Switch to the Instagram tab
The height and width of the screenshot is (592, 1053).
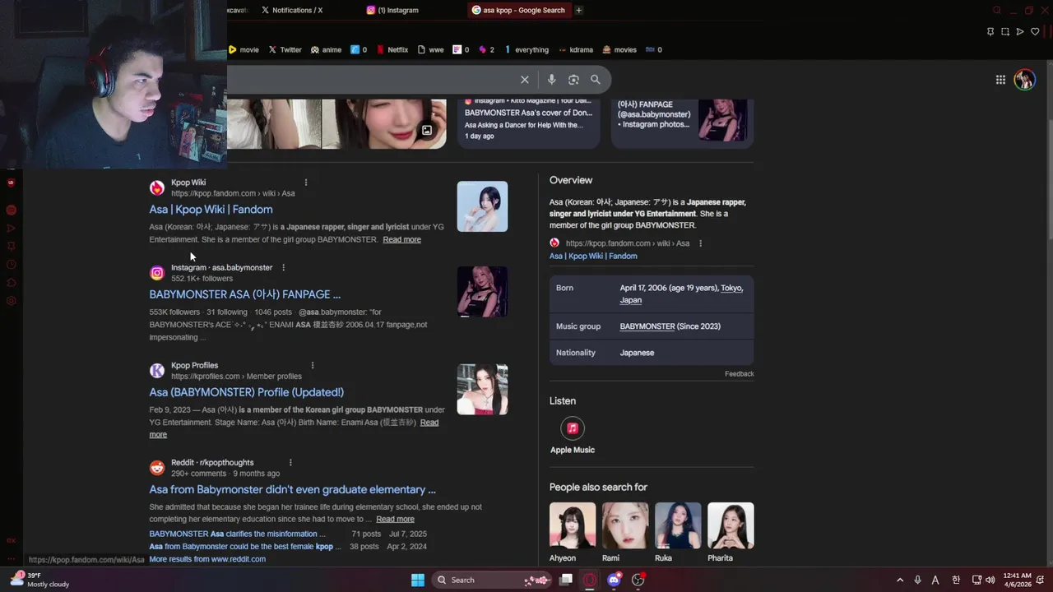coord(393,10)
